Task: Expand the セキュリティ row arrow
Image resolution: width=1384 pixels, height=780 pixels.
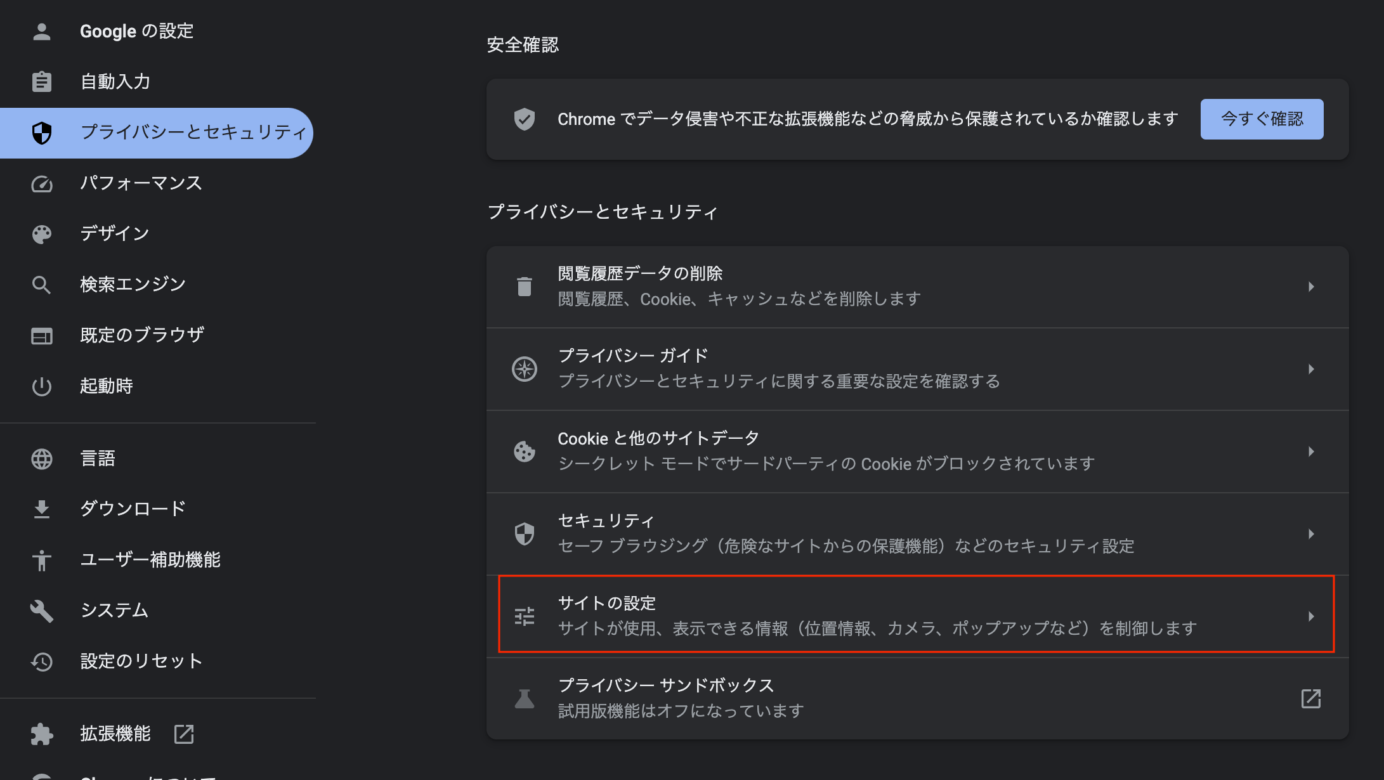Action: coord(1311,534)
